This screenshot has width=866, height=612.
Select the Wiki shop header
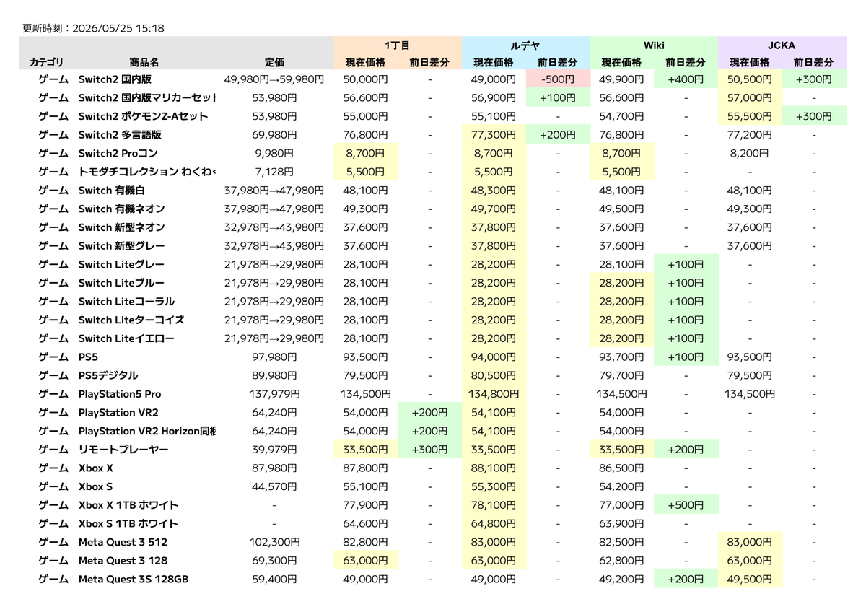(654, 45)
